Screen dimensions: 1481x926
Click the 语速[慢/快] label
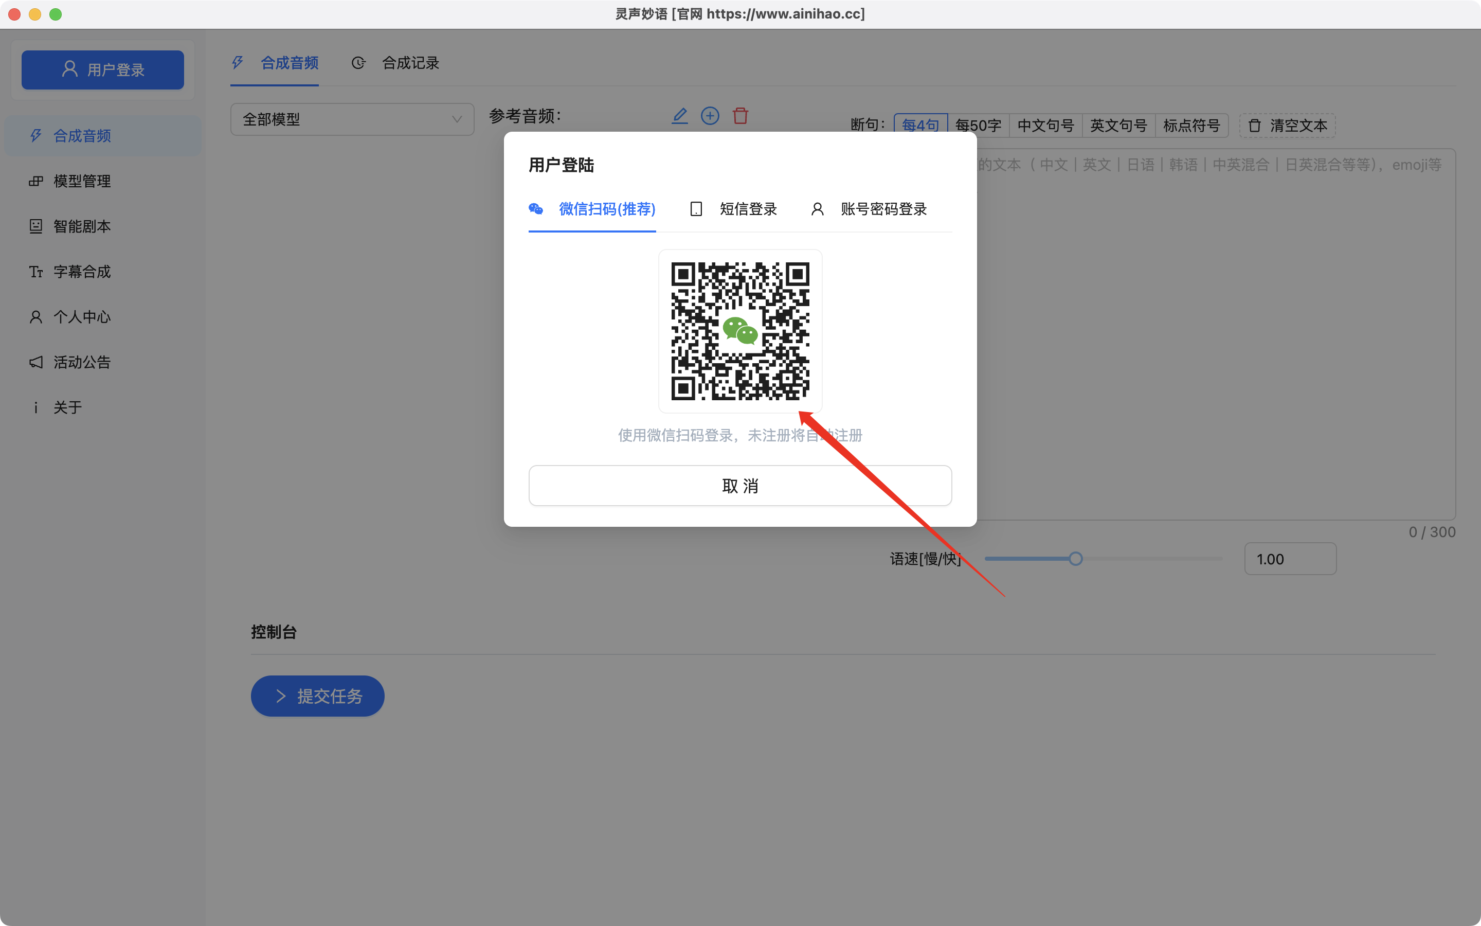[x=925, y=559]
